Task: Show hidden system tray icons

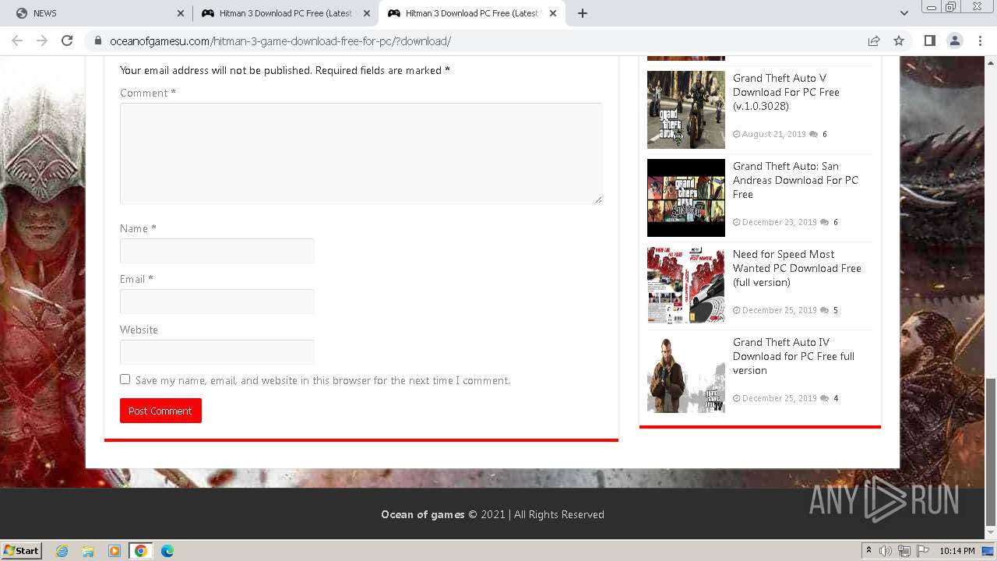Action: [x=868, y=551]
